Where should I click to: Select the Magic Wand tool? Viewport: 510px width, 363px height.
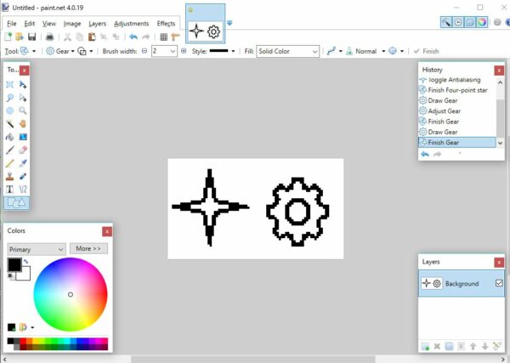click(10, 123)
